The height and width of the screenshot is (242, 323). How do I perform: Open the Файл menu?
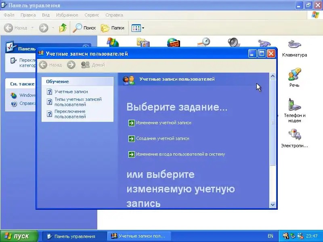click(x=9, y=15)
